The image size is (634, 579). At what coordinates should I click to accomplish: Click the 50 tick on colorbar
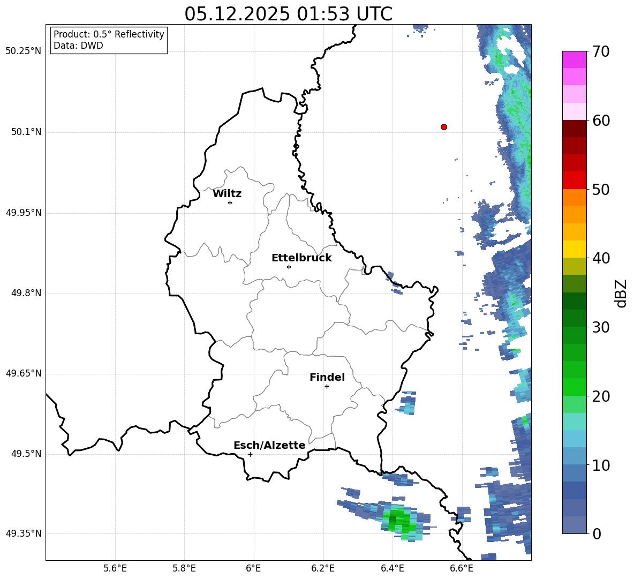[601, 189]
